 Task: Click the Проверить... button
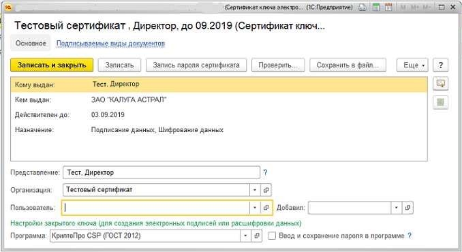[x=278, y=65]
